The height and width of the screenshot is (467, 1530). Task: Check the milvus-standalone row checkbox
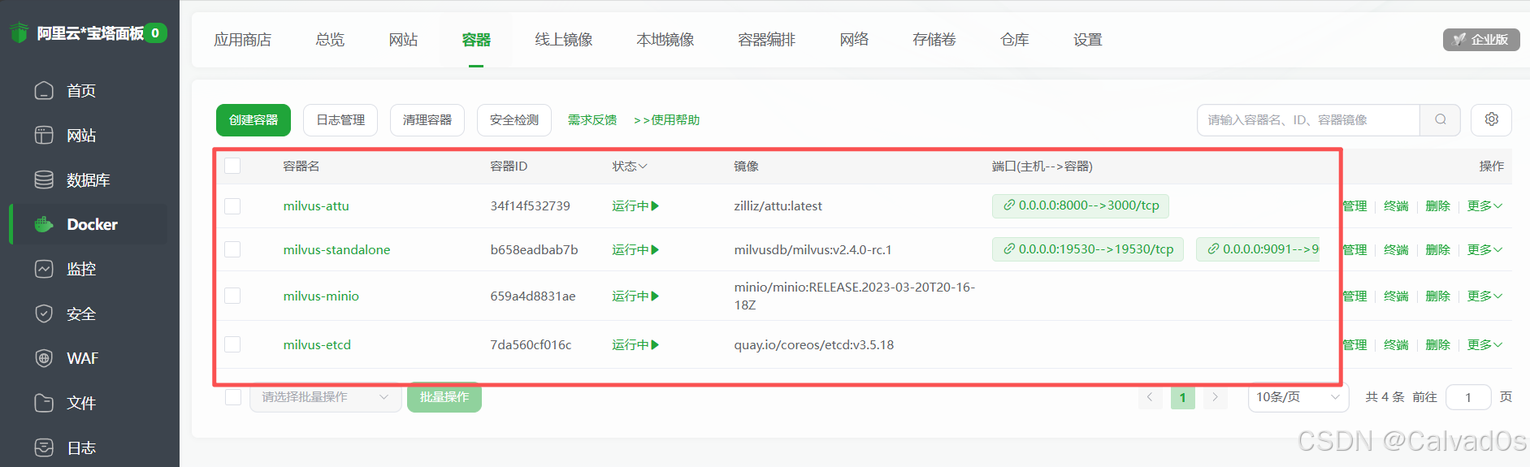coord(232,249)
